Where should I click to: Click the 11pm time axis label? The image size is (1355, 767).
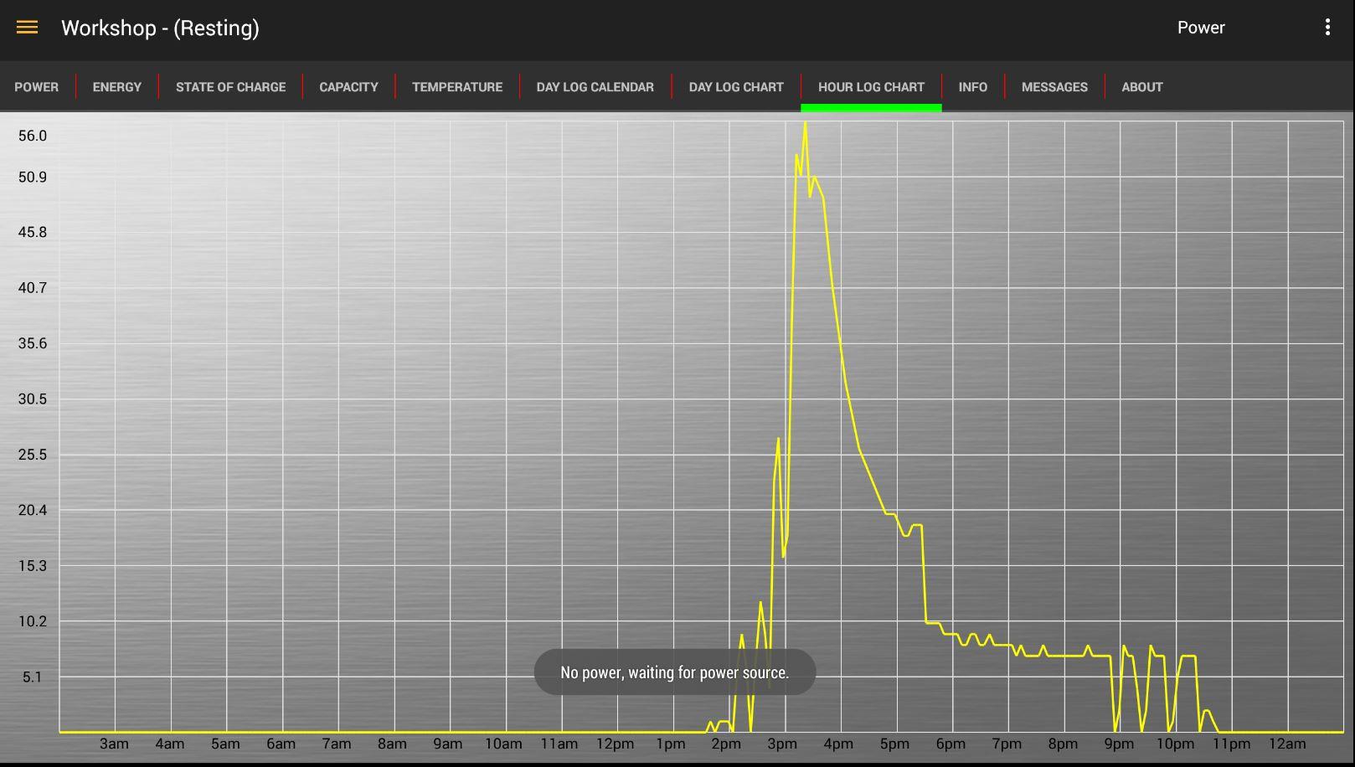point(1231,744)
